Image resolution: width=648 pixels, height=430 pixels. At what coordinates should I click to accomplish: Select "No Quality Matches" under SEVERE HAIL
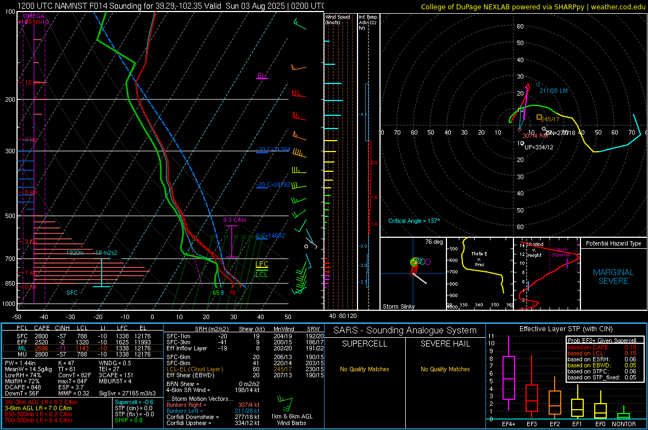pyautogui.click(x=445, y=369)
